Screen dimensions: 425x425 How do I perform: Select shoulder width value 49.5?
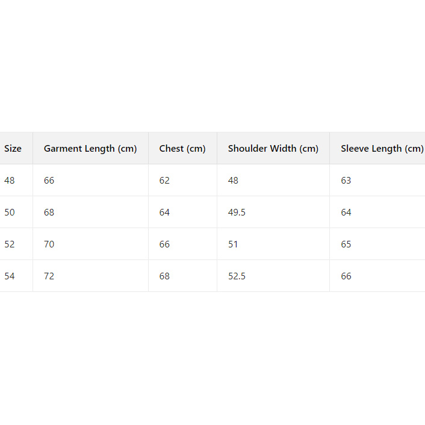(237, 212)
